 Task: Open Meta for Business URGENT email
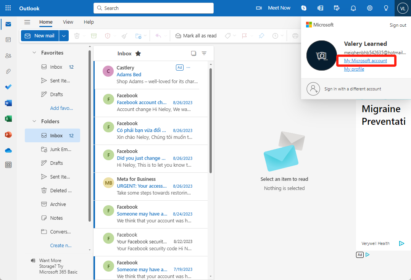click(x=151, y=186)
